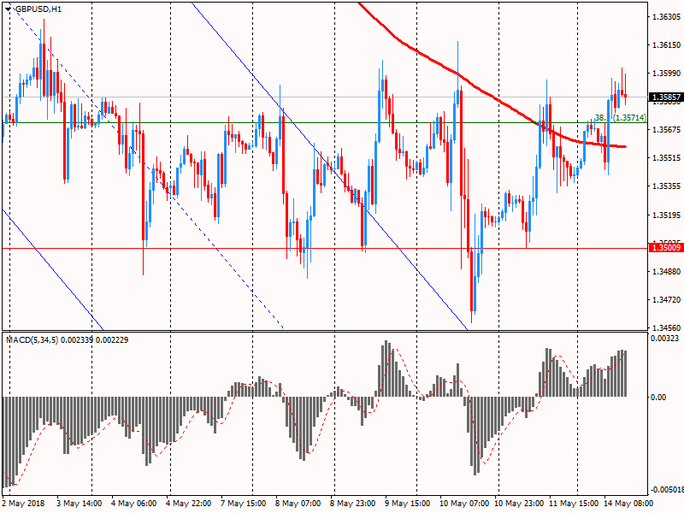Click the 0.00323 MACD scale value

665,339
